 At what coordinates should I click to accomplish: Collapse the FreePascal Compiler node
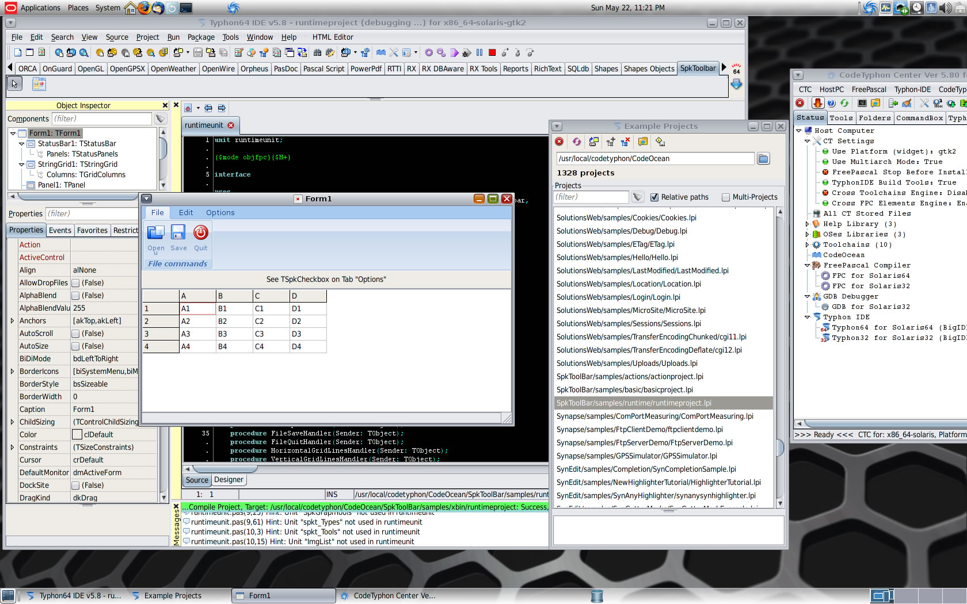pos(807,266)
